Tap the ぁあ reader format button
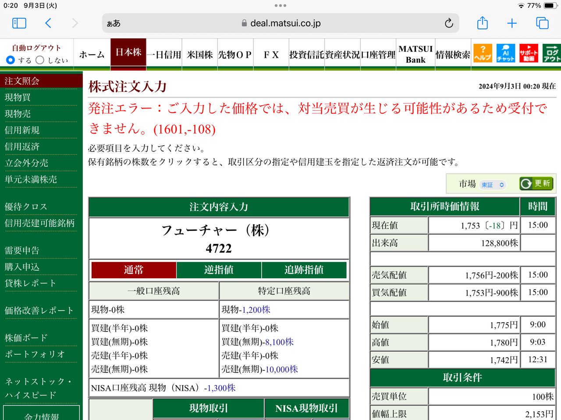Image resolution: width=561 pixels, height=420 pixels. [x=114, y=23]
